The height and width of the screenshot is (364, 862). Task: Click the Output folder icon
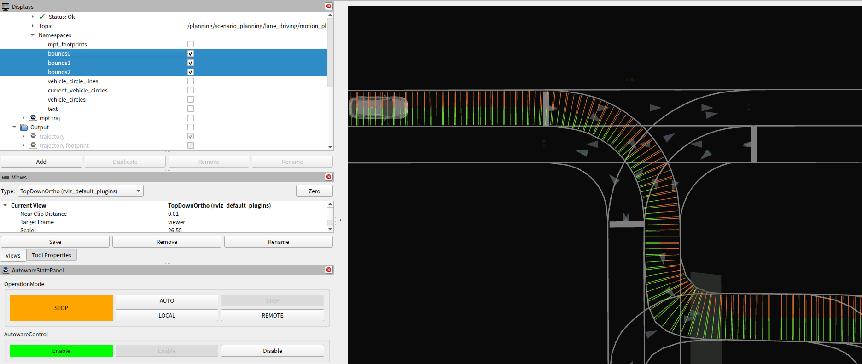pyautogui.click(x=24, y=127)
